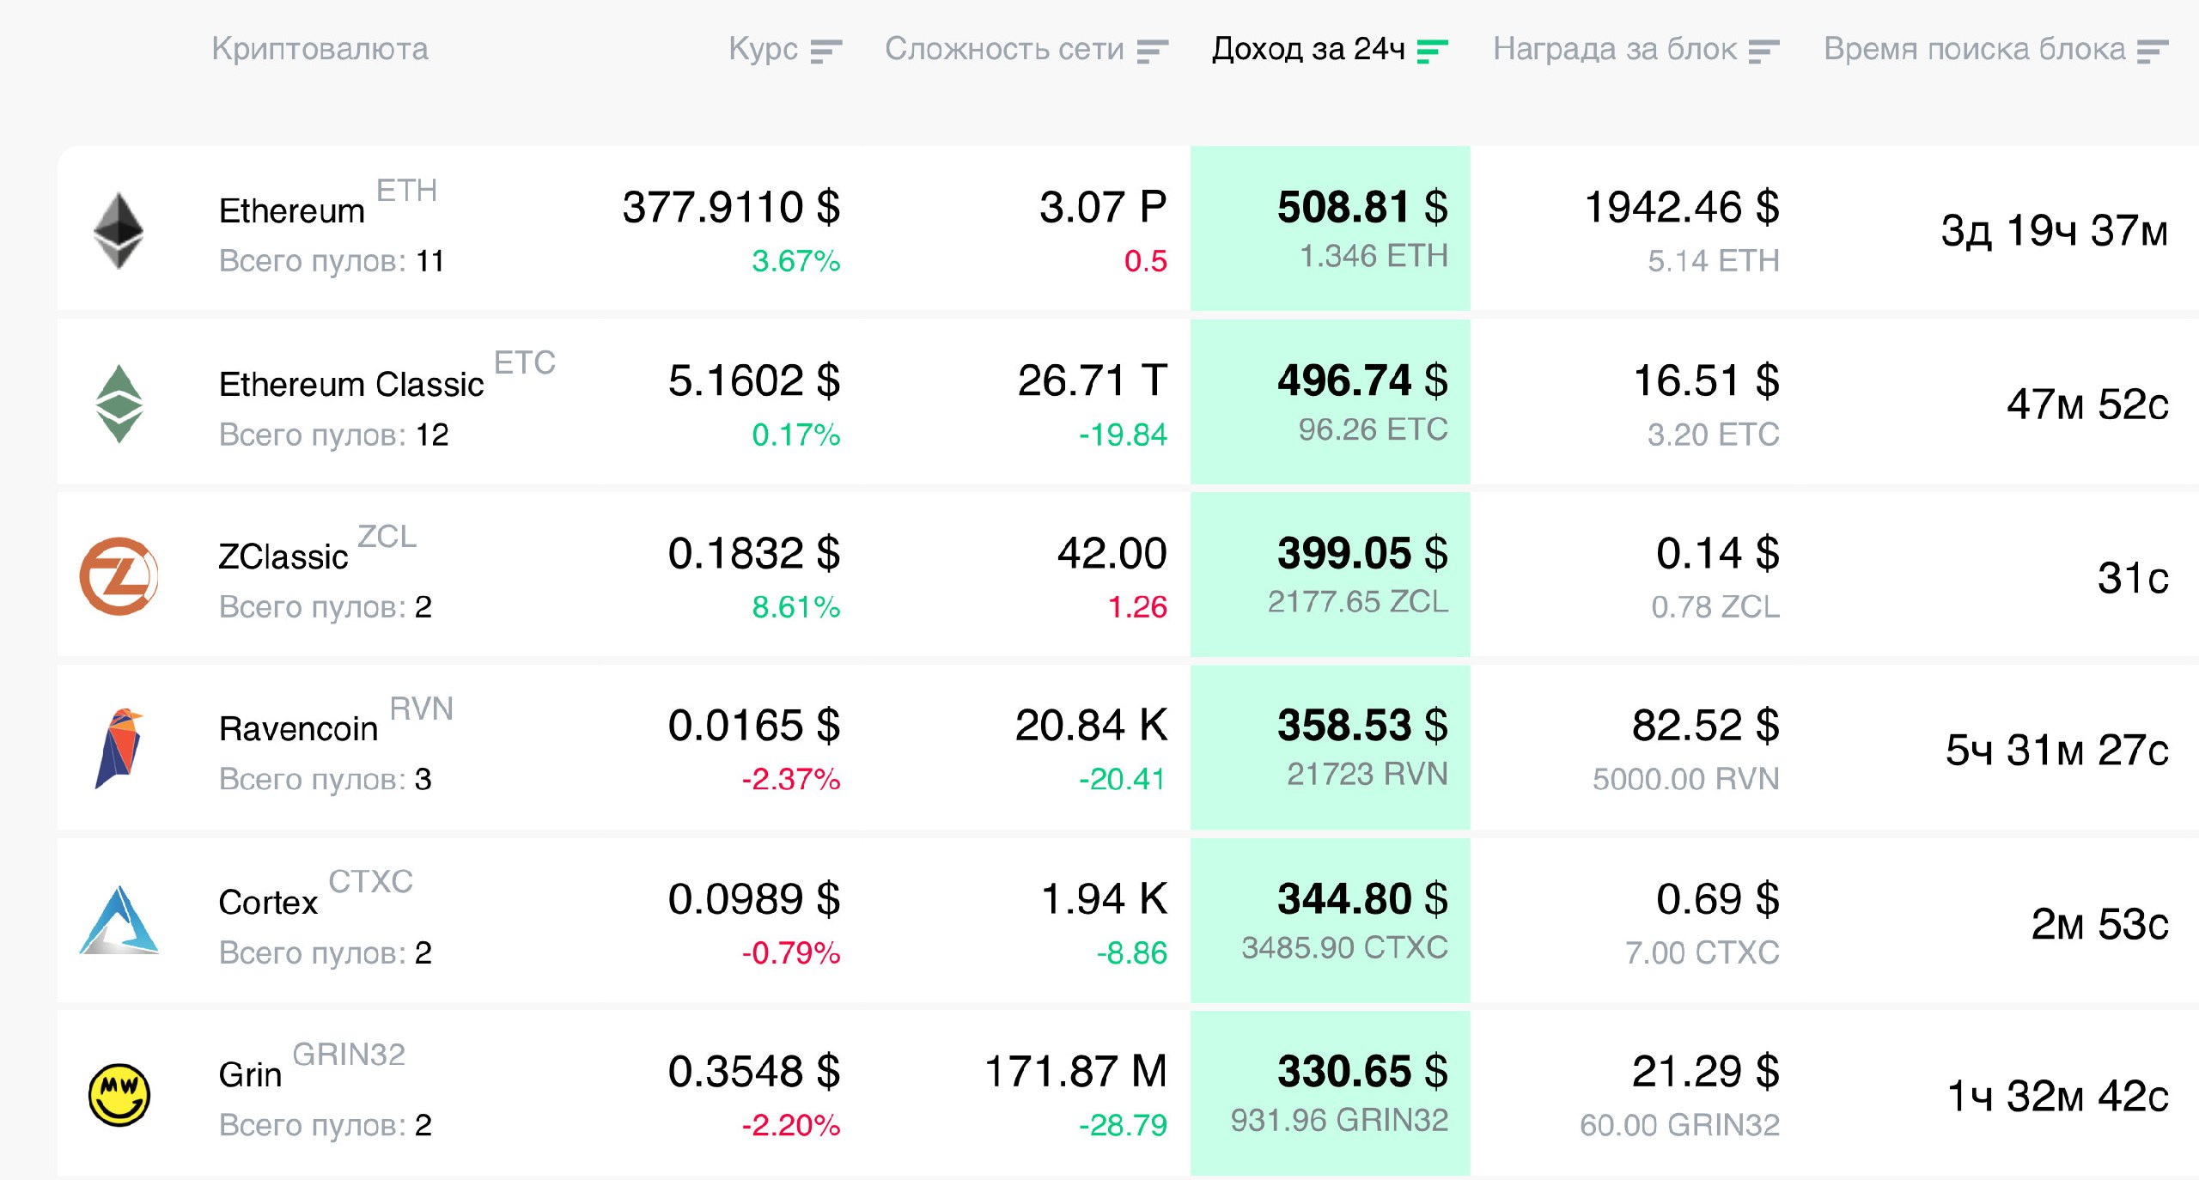
Task: Click ZClassic difficulty 42.00
Action: pyautogui.click(x=1112, y=553)
